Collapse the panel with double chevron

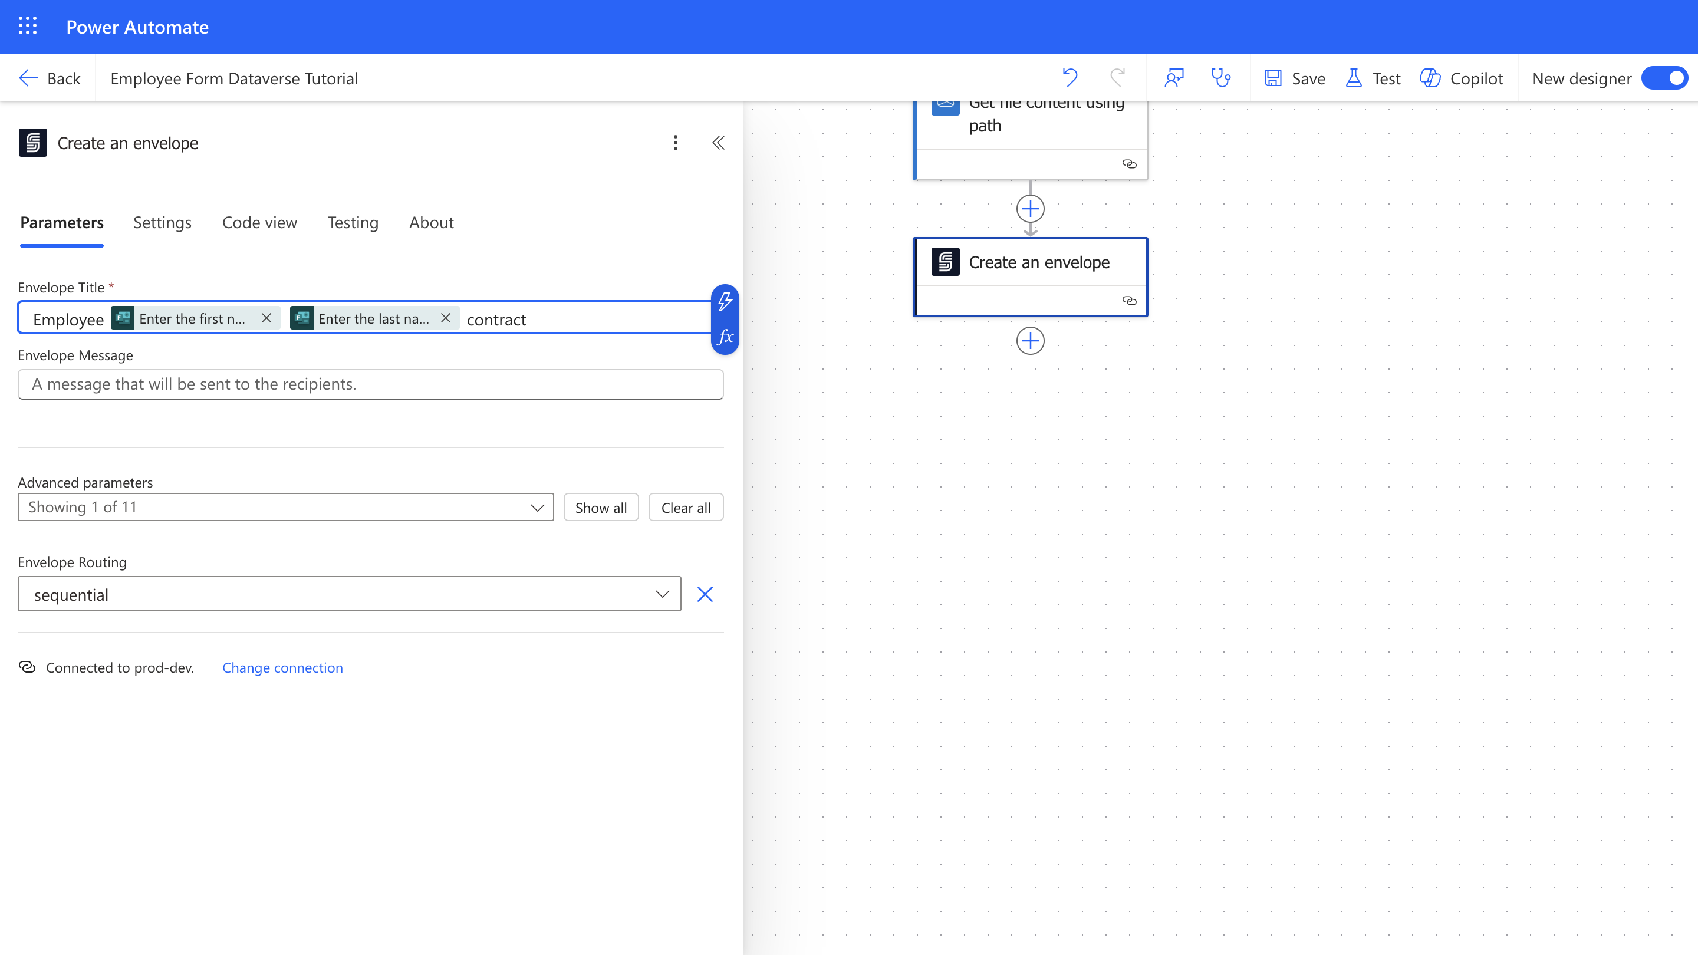click(718, 143)
